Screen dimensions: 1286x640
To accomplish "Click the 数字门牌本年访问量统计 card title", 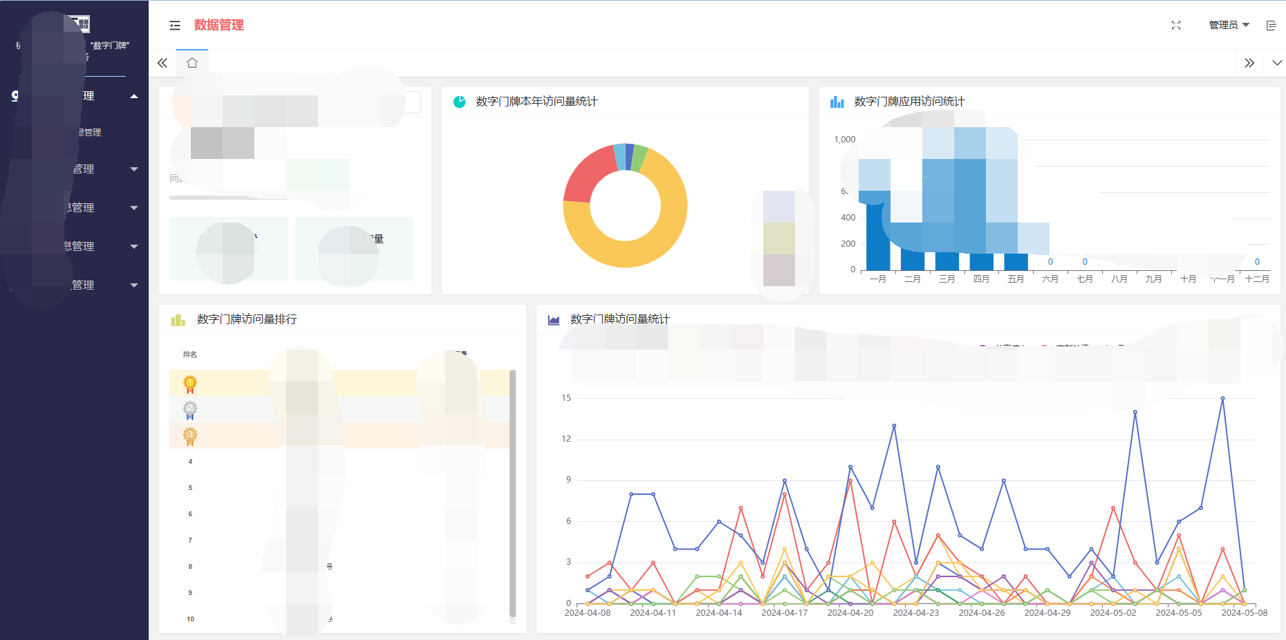I will (537, 102).
